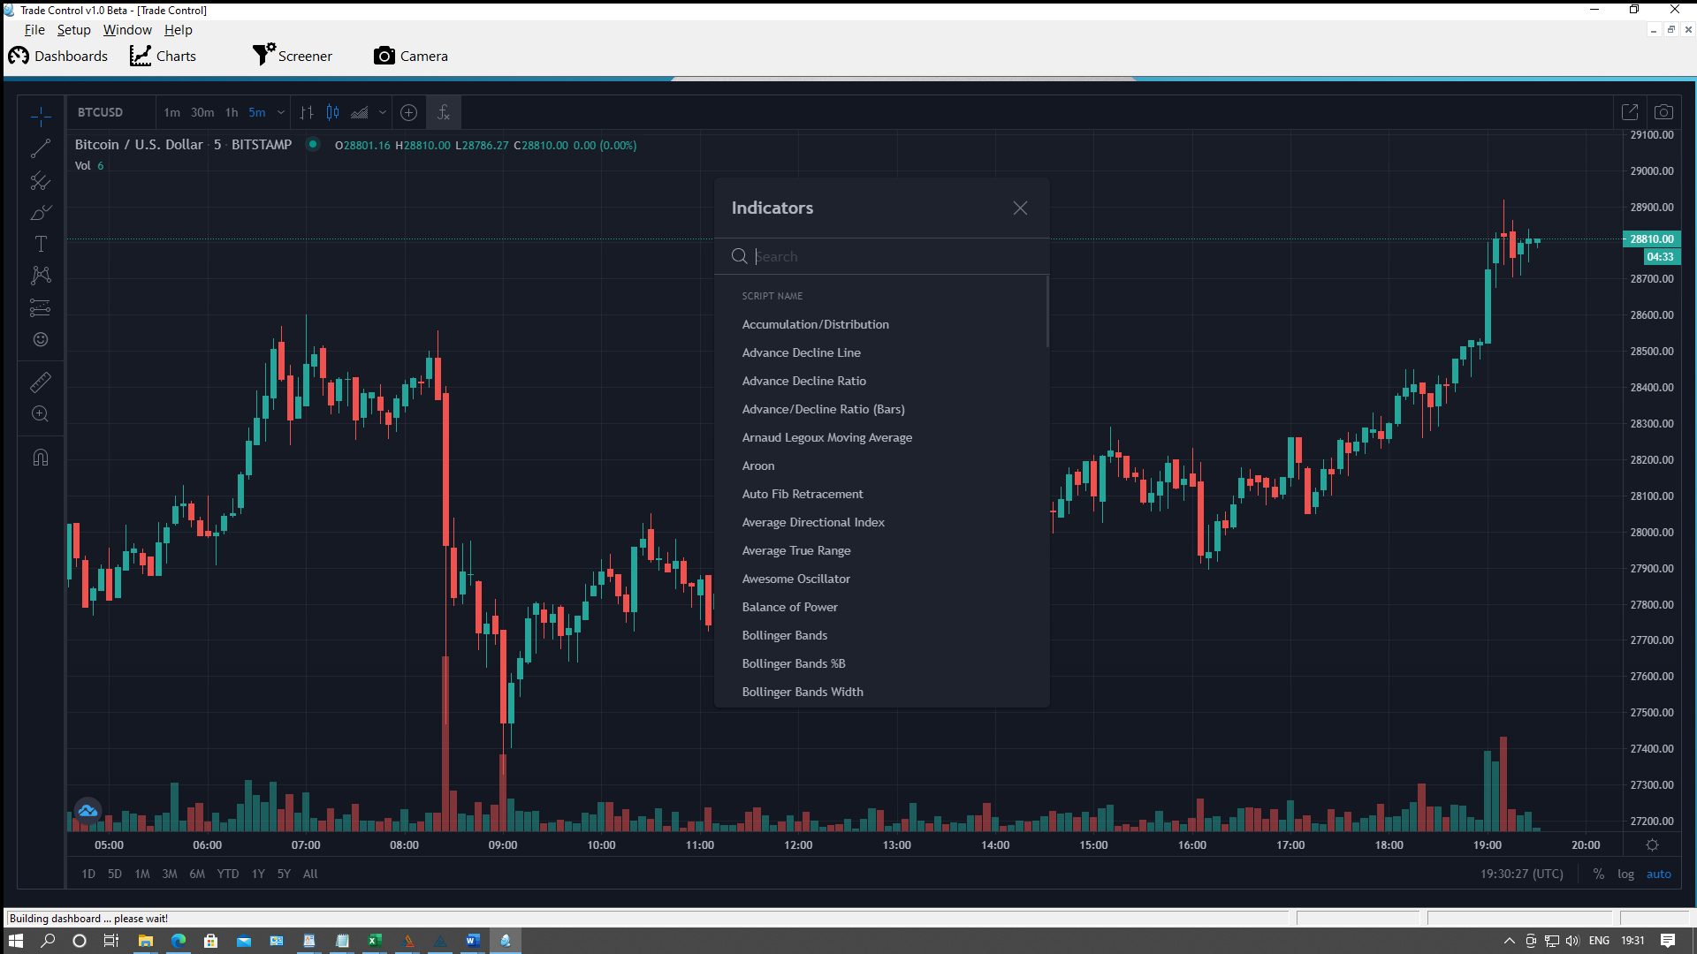Open the File menu
The image size is (1697, 954).
coord(34,30)
